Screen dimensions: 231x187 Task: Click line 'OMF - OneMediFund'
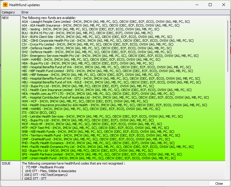click(x=96, y=139)
